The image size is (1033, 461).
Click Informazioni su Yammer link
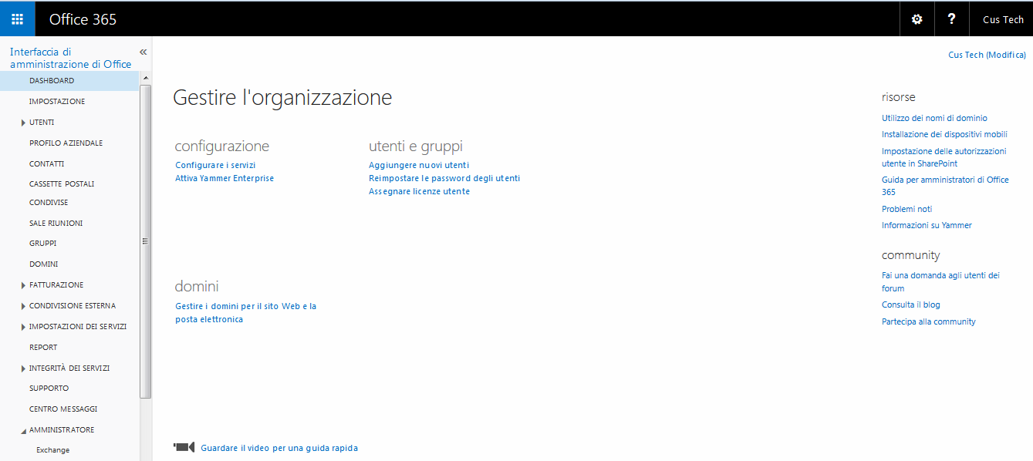click(x=927, y=225)
